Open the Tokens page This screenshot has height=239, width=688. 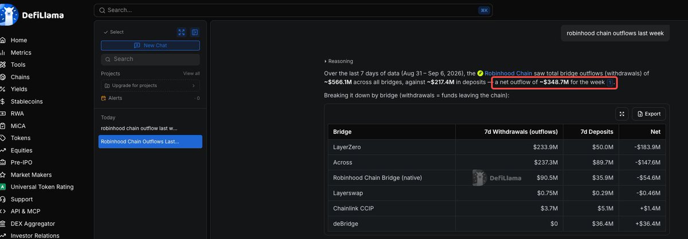tap(21, 138)
